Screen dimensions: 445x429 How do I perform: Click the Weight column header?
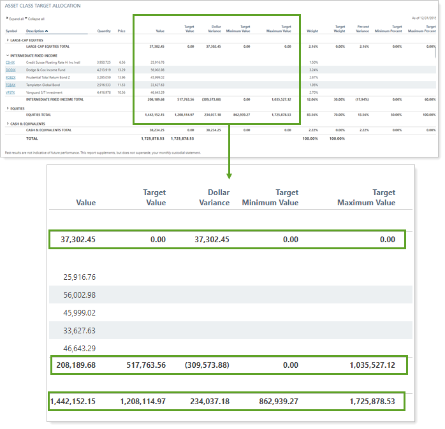click(312, 31)
